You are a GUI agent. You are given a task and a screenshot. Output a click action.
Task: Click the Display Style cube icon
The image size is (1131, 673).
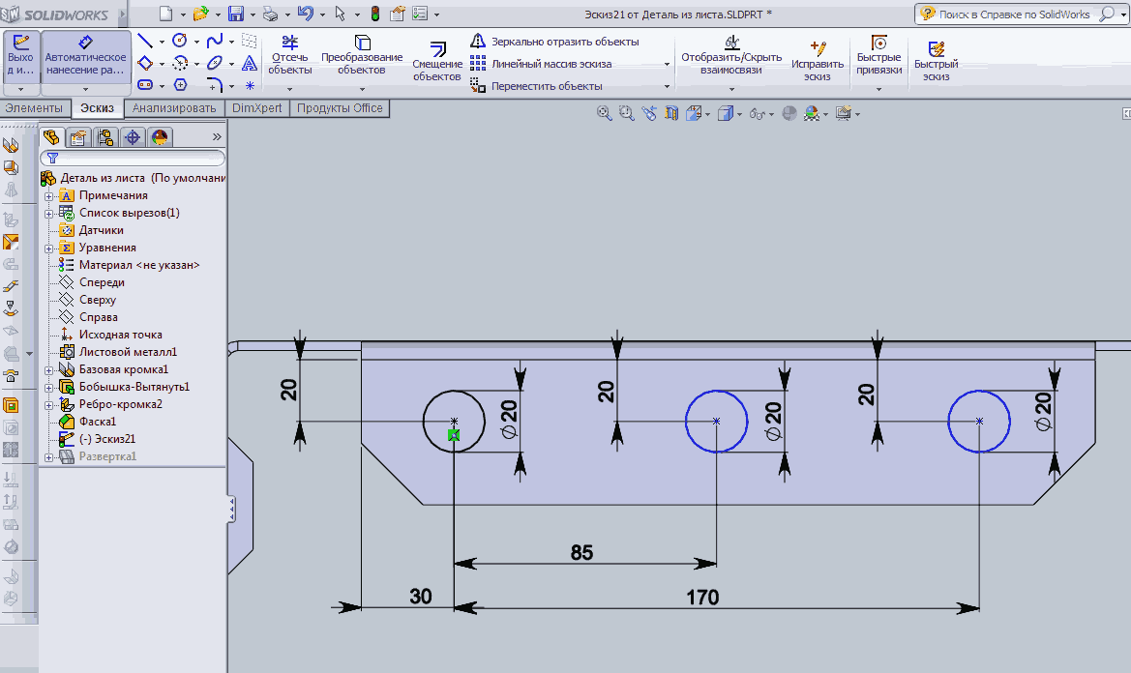[726, 113]
